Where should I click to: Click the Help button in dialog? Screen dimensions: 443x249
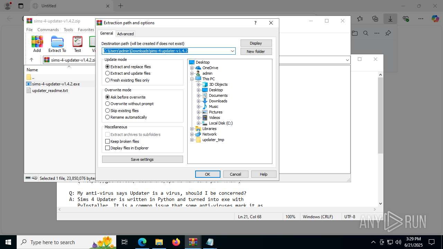click(264, 174)
